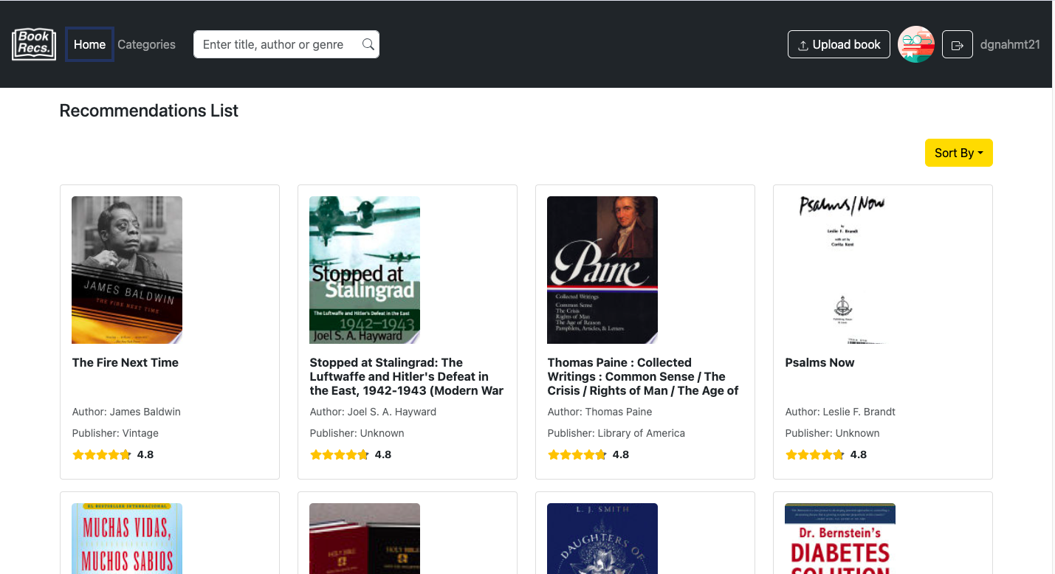Click the star rating on Stopped at Stalingrad
The height and width of the screenshot is (574, 1055).
340,454
